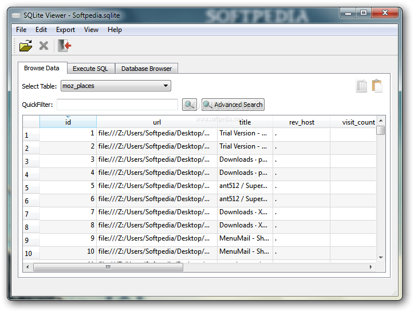Sort by the visit_count column header
The height and width of the screenshot is (312, 414).
[x=353, y=122]
